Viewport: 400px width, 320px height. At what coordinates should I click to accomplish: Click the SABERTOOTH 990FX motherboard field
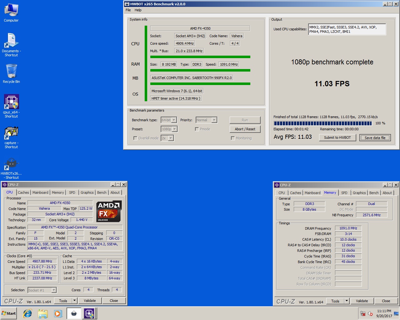[192, 78]
